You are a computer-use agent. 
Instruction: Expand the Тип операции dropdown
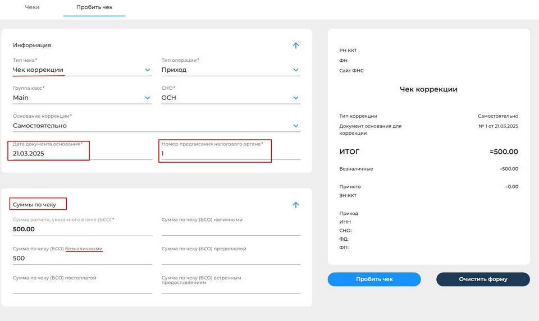pyautogui.click(x=296, y=70)
